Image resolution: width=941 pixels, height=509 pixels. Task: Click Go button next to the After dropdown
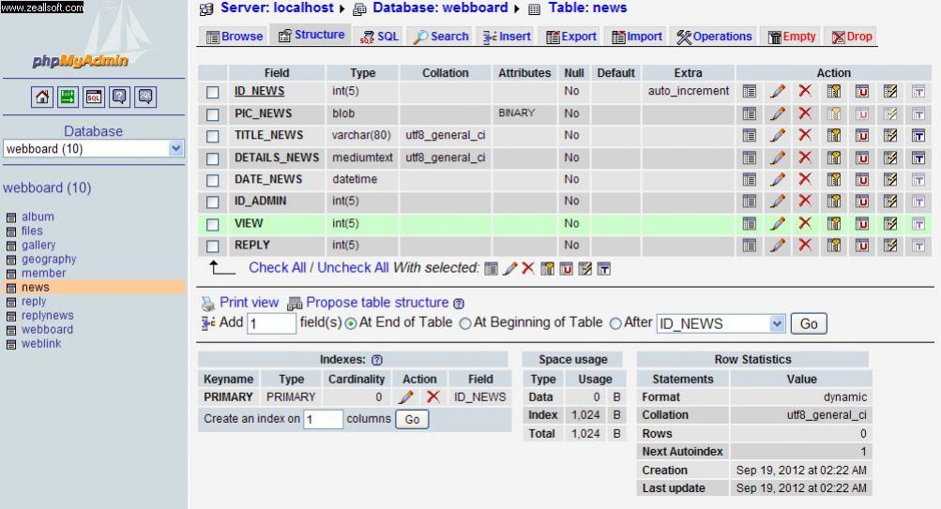(x=809, y=323)
